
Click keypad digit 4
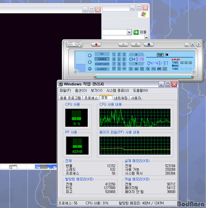tap(114, 59)
